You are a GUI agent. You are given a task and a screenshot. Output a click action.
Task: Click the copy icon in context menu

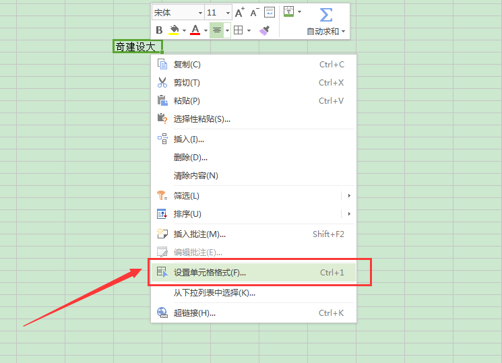click(x=162, y=65)
